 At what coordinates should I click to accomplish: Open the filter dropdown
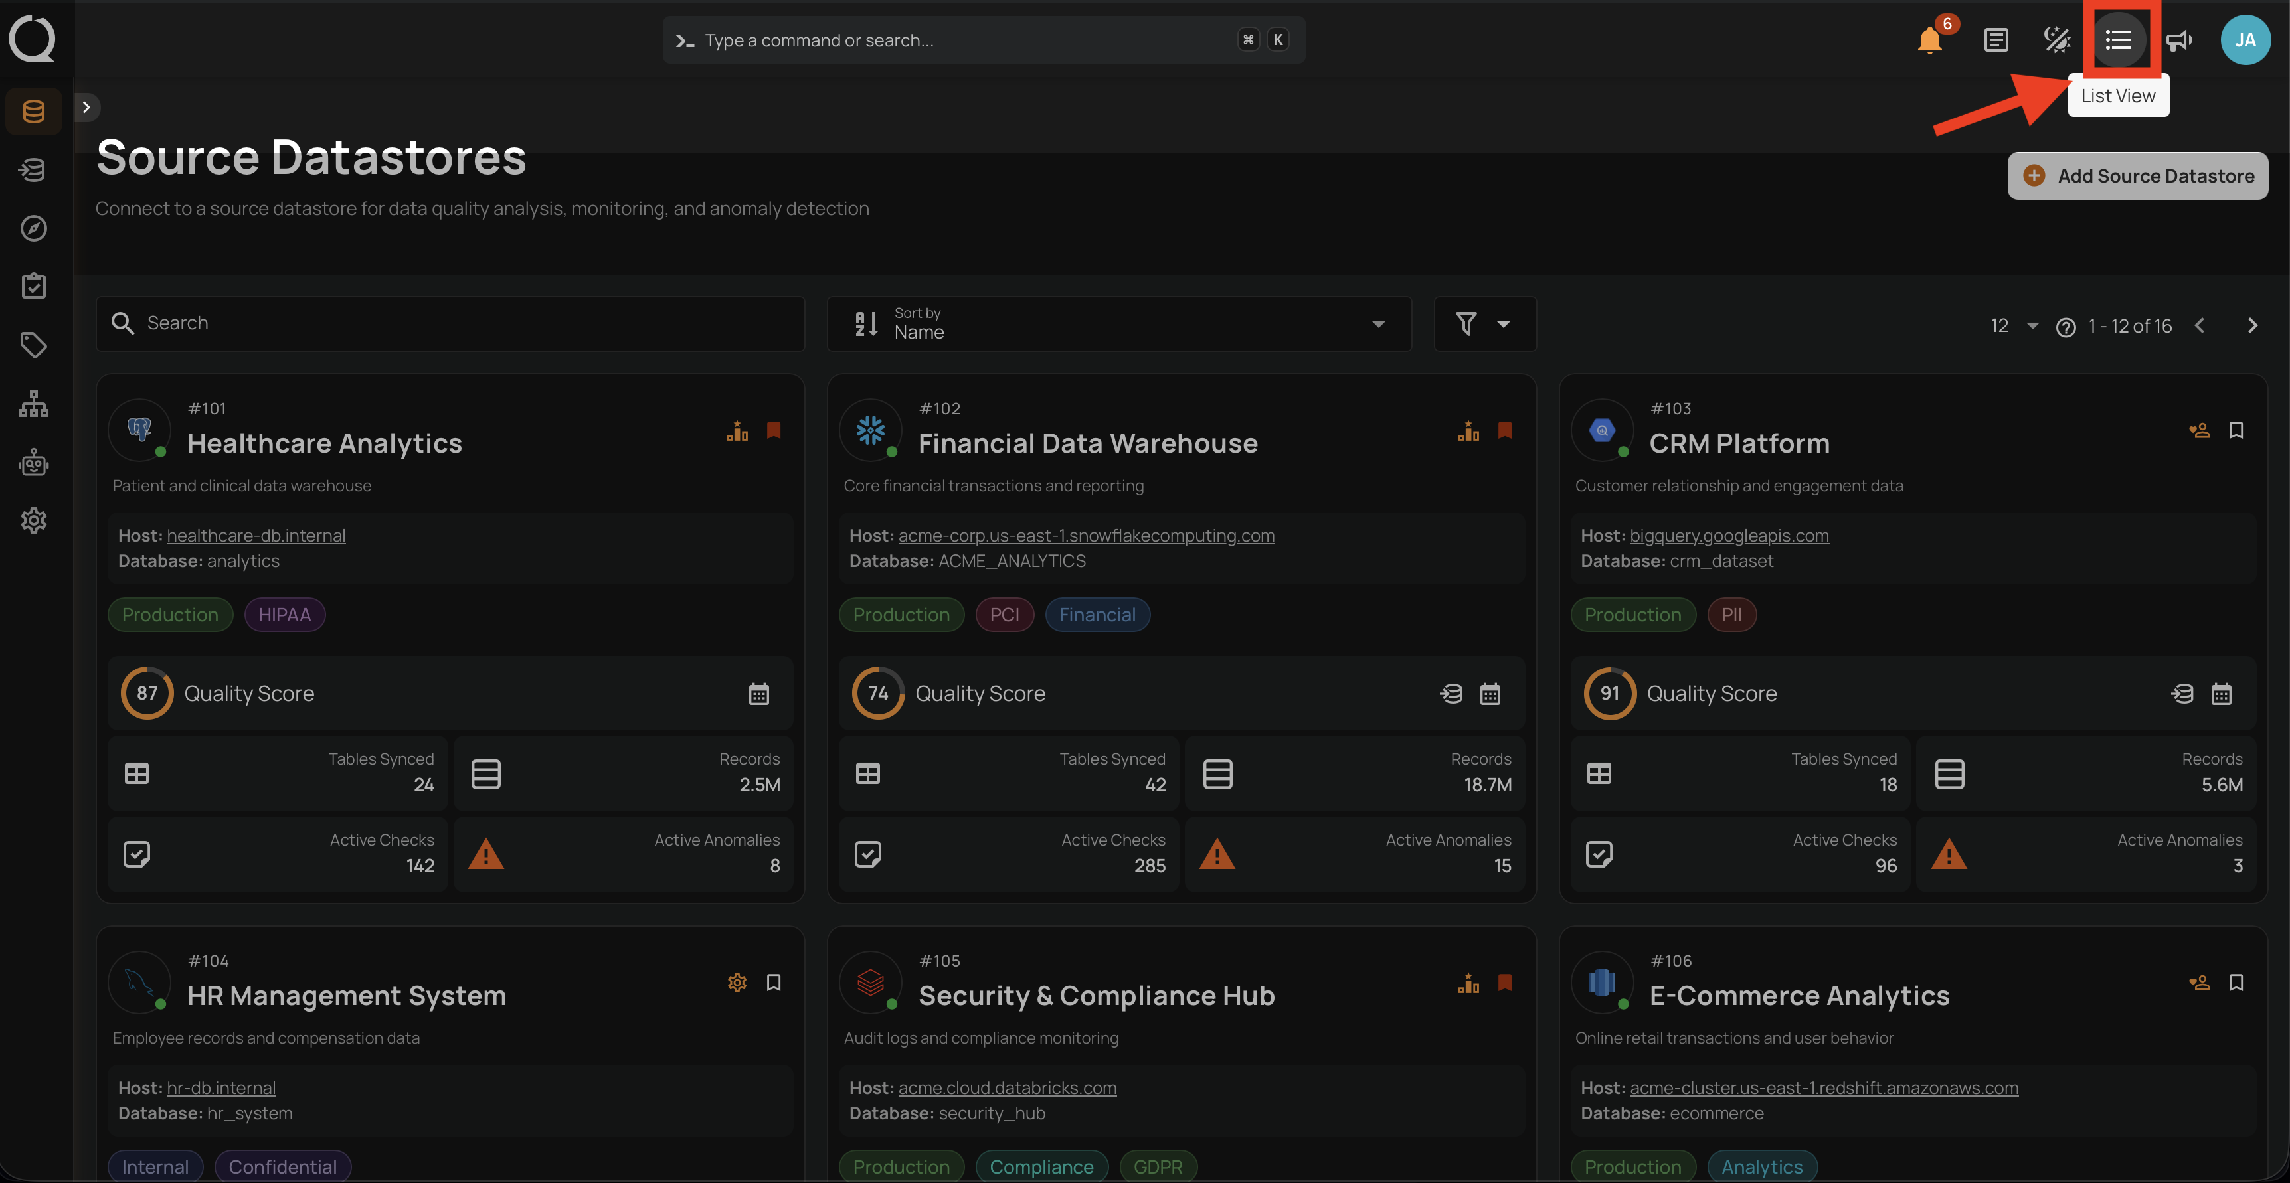(x=1484, y=323)
